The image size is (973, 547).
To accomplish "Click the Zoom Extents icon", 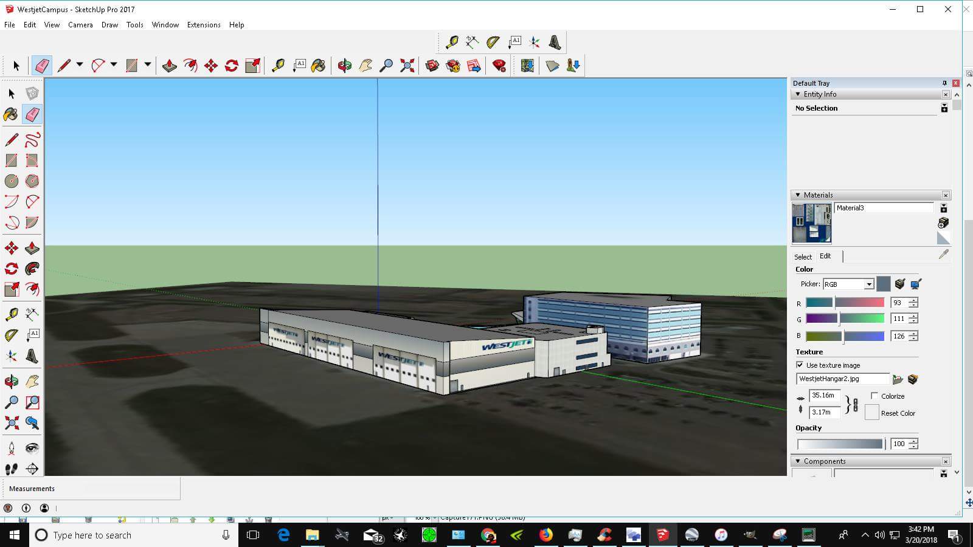I will point(11,422).
